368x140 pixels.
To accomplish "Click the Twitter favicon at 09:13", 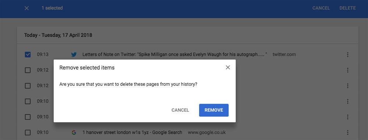I will [74, 55].
